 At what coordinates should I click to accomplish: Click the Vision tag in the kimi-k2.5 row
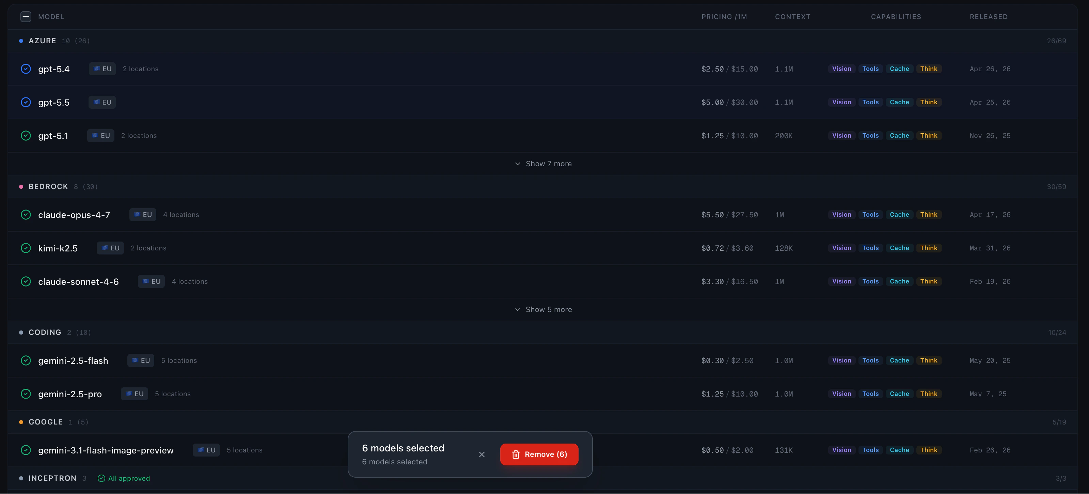point(841,248)
